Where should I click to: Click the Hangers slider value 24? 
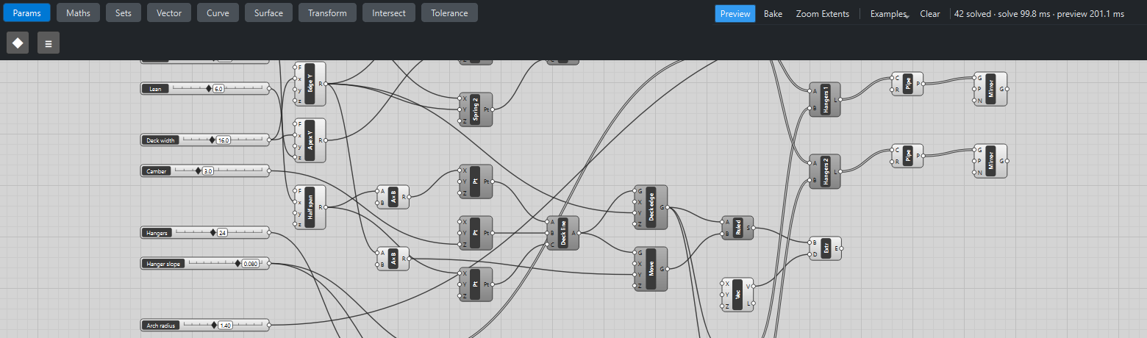click(x=222, y=233)
